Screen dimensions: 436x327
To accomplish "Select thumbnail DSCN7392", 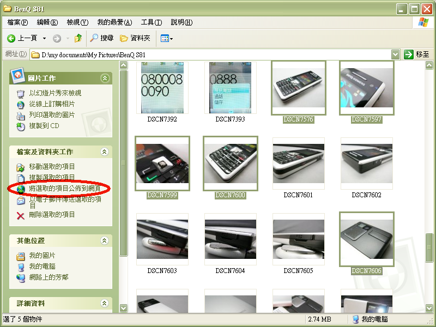I will (162, 88).
